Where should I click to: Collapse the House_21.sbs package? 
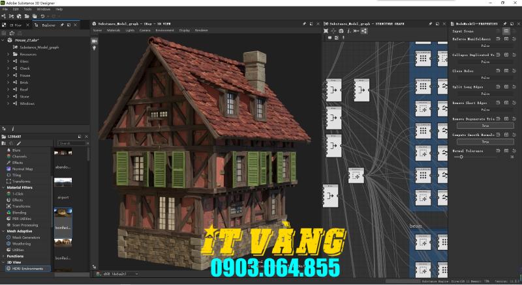coord(3,40)
